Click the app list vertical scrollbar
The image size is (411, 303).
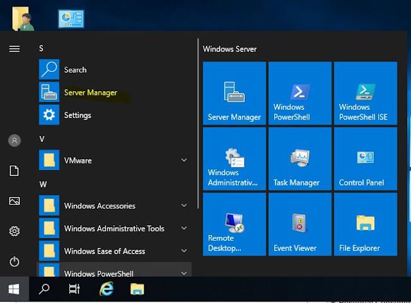tap(198, 124)
